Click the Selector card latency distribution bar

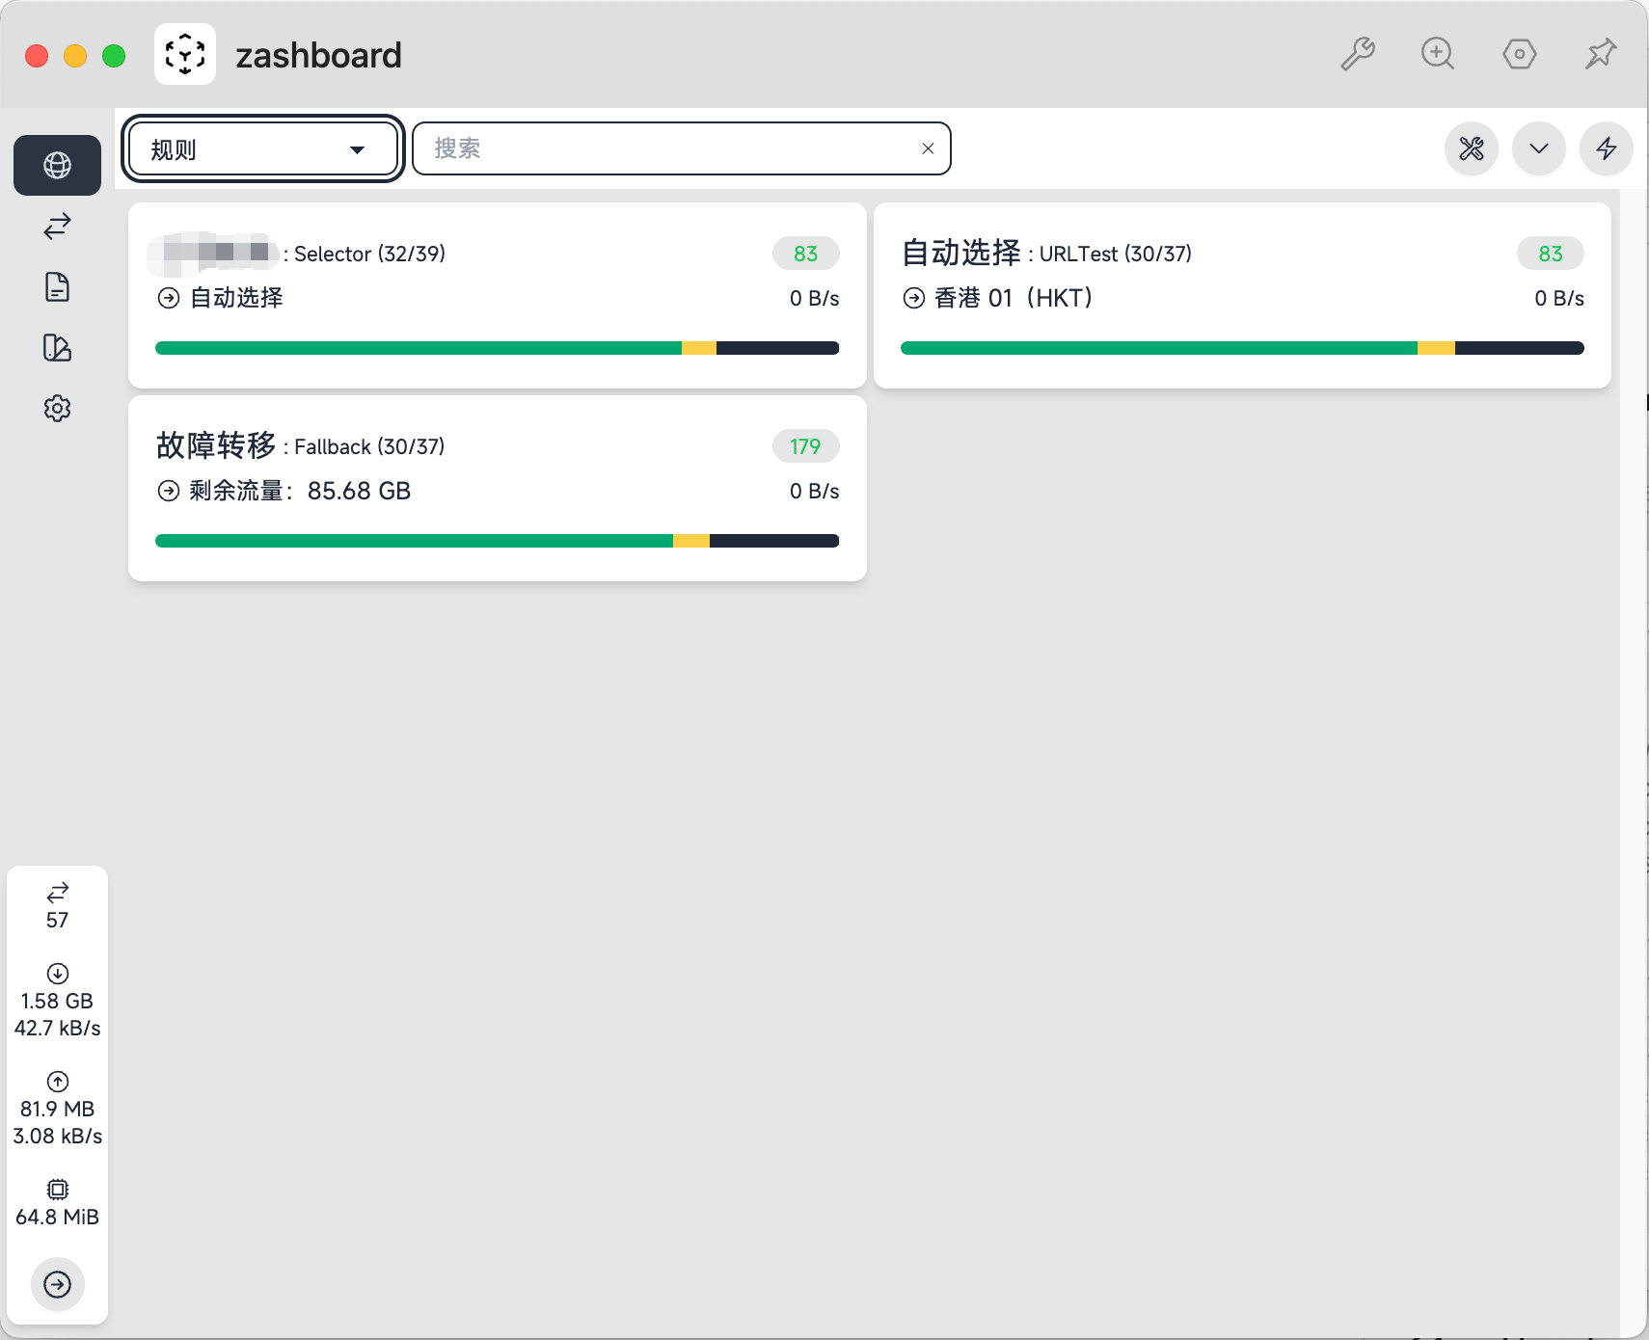tap(498, 348)
